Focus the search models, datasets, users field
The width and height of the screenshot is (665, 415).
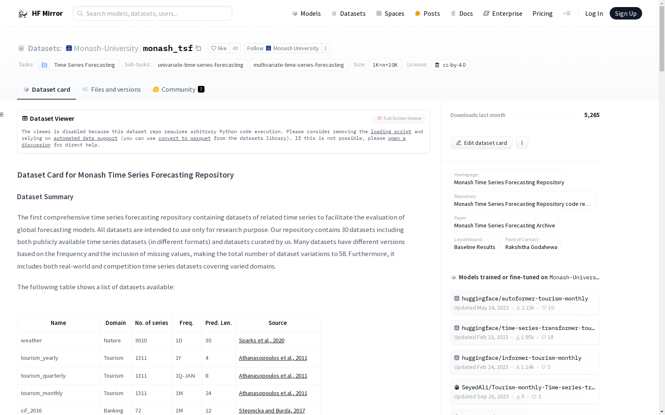click(153, 13)
